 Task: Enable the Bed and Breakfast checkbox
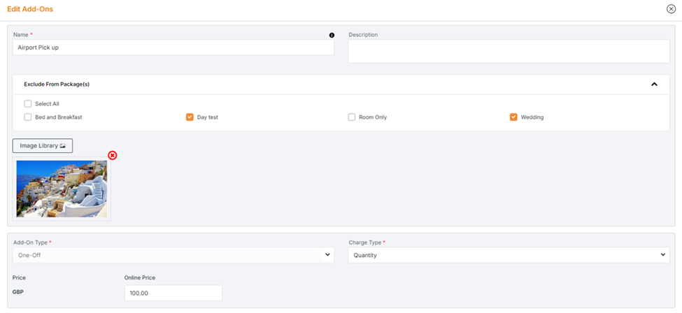[x=28, y=117]
